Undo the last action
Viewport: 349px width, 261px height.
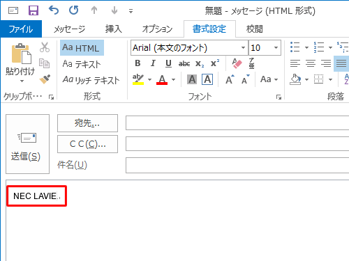pyautogui.click(x=54, y=10)
